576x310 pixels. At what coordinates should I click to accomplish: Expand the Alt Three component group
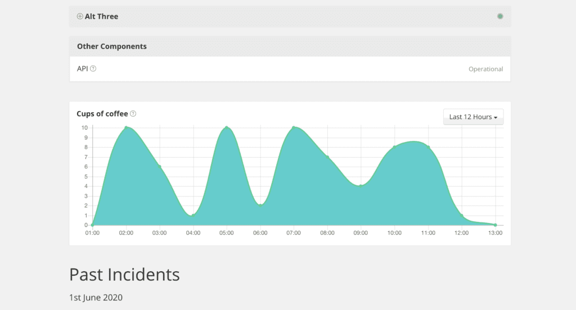(x=80, y=16)
